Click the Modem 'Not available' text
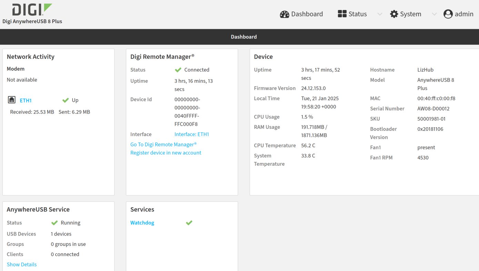This screenshot has height=271, width=479. [22, 80]
